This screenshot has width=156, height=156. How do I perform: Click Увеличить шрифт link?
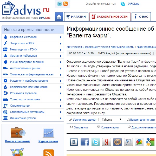pyautogui.click(x=85, y=120)
